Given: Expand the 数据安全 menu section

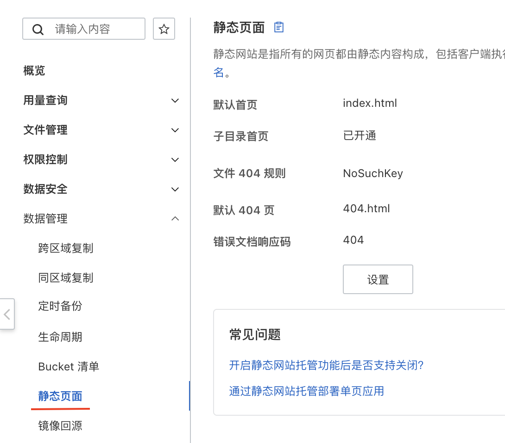Looking at the screenshot, I should click(175, 189).
